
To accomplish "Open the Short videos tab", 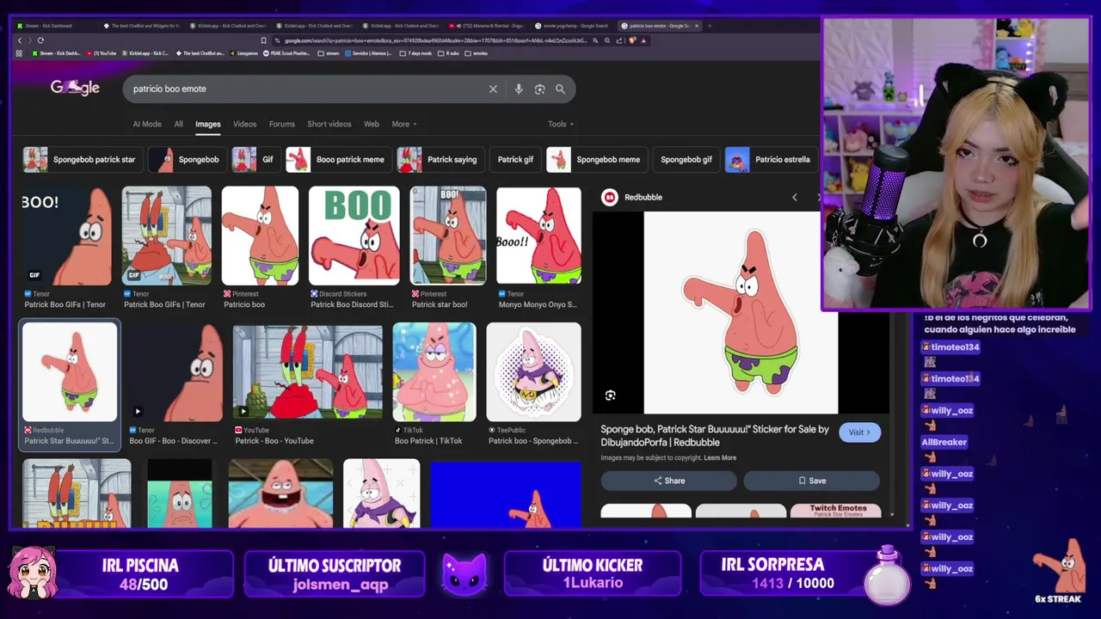I will pos(329,124).
